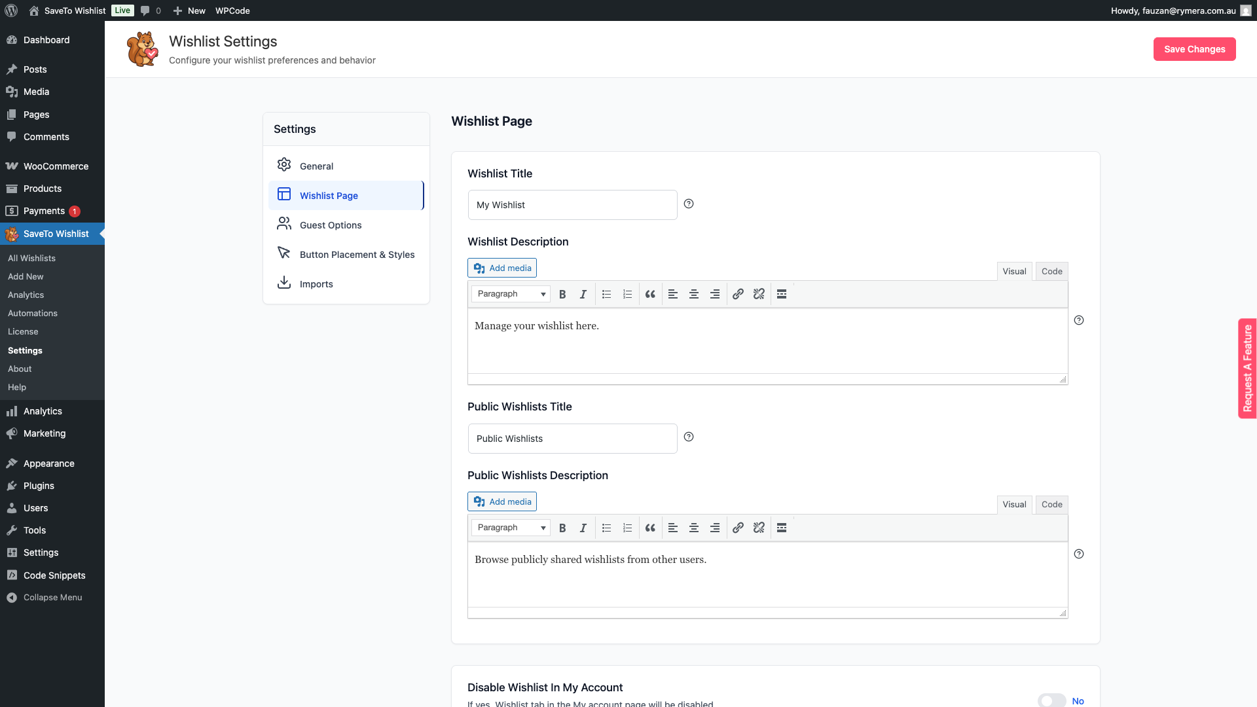Open Guest Options settings section
Screen dimensions: 1257x707
[331, 225]
